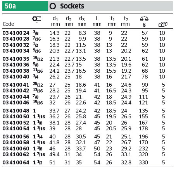The width and height of the screenshot is (176, 169).
Task: Select code 03 41 00 24
Action: [x=16, y=33]
